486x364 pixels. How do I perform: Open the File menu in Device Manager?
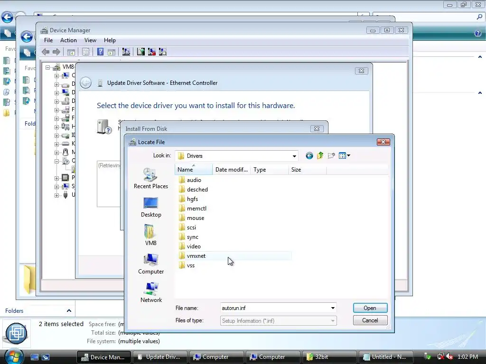pos(48,40)
